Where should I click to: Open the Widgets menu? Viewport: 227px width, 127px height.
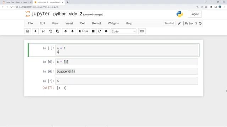click(x=113, y=23)
